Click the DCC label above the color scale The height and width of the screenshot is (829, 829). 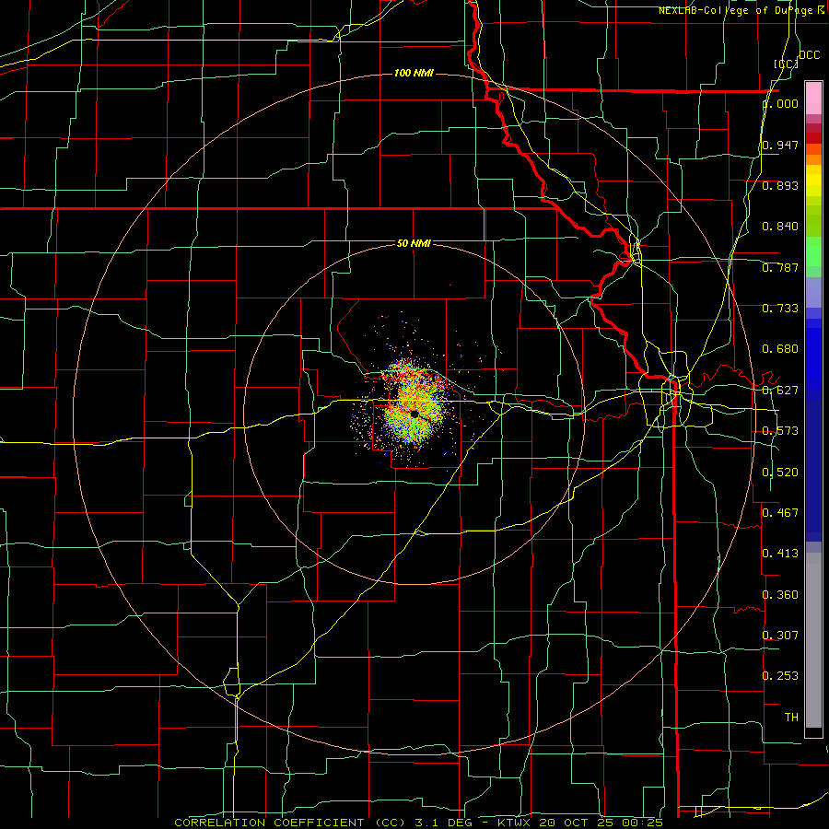[809, 55]
